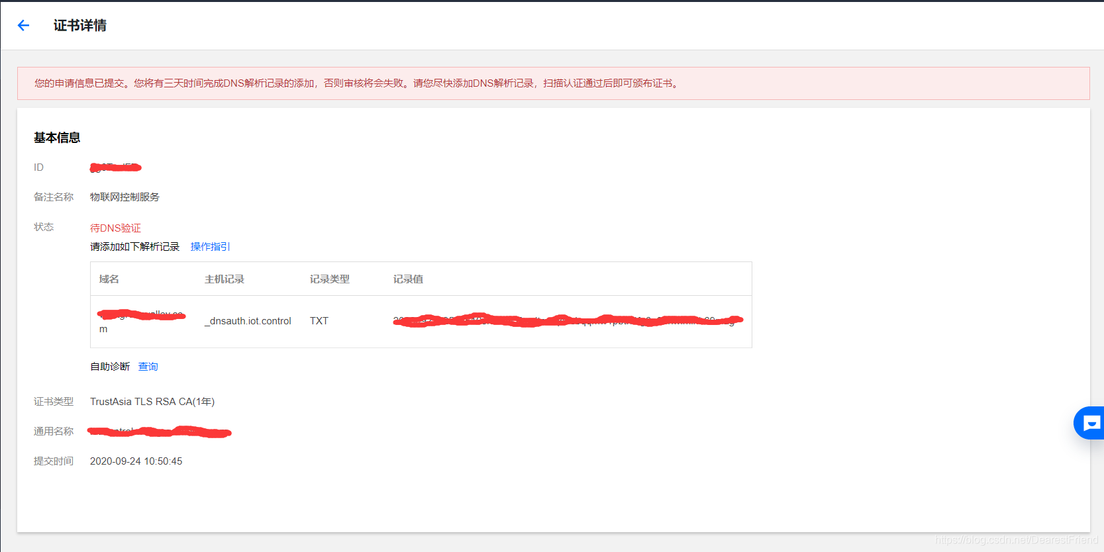This screenshot has height=552, width=1104.
Task: Click the 基本信息 section heading
Action: 57,138
